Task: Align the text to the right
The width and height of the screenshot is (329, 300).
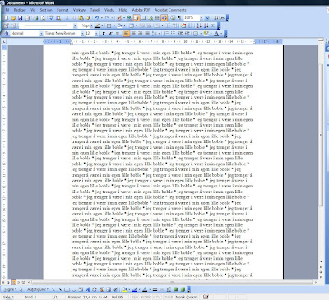Action: point(140,34)
